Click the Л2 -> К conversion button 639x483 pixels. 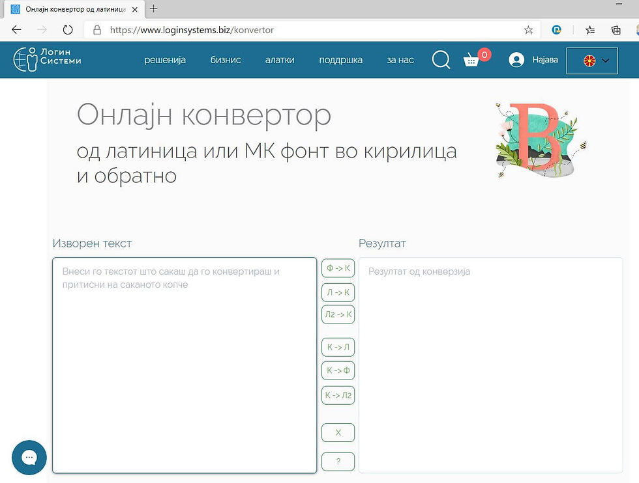click(337, 314)
